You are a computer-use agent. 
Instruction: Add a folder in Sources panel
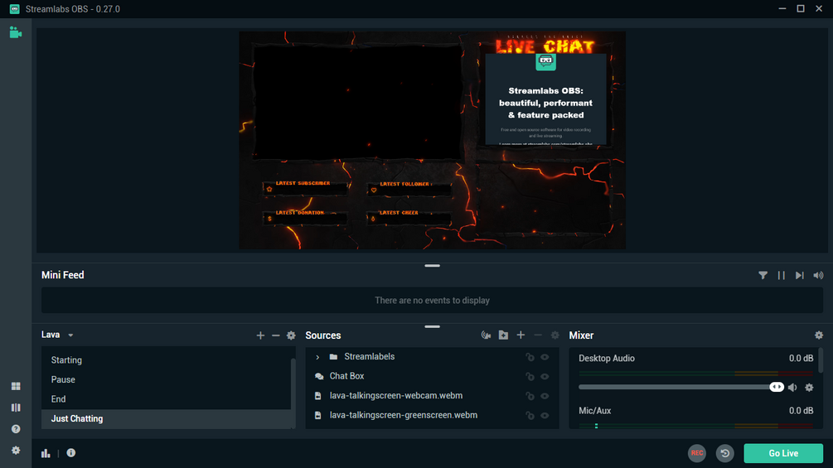503,335
